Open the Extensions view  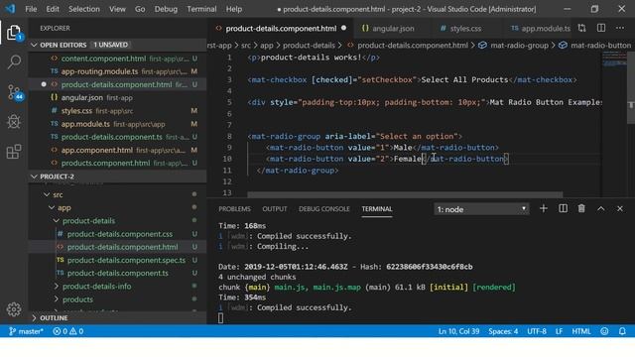[14, 152]
